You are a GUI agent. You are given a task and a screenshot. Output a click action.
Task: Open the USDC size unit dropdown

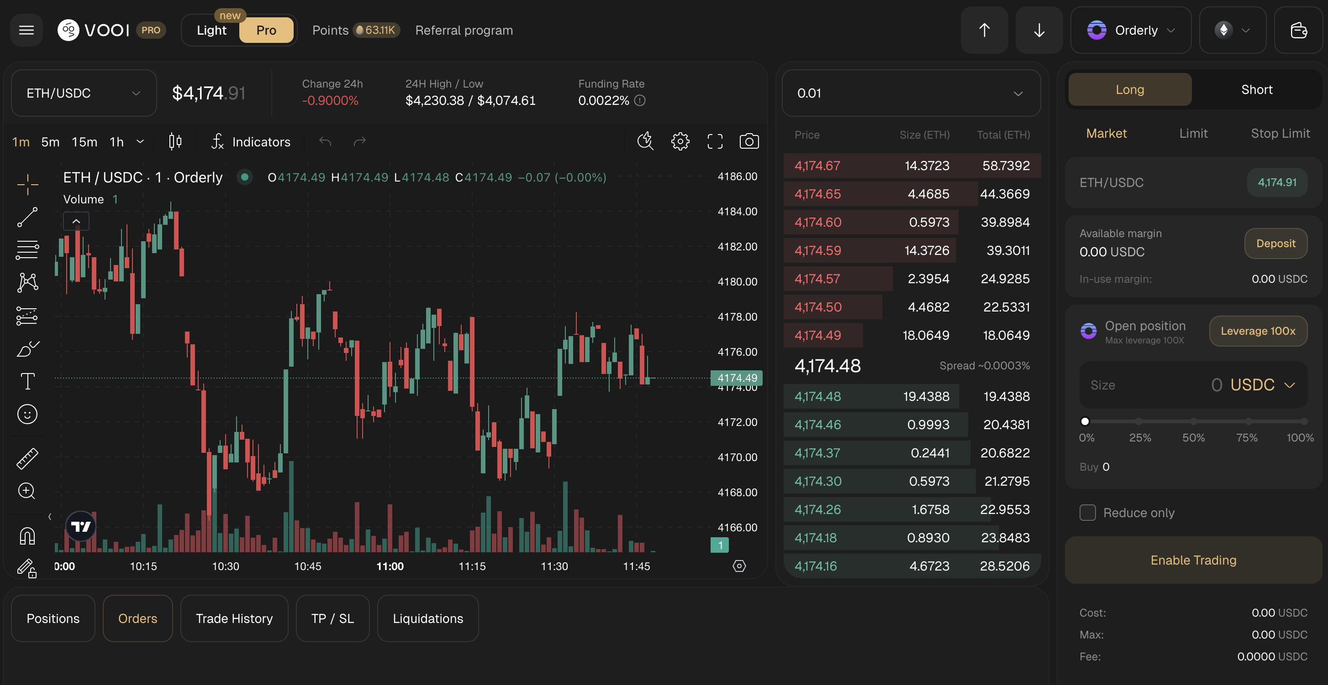click(x=1263, y=385)
